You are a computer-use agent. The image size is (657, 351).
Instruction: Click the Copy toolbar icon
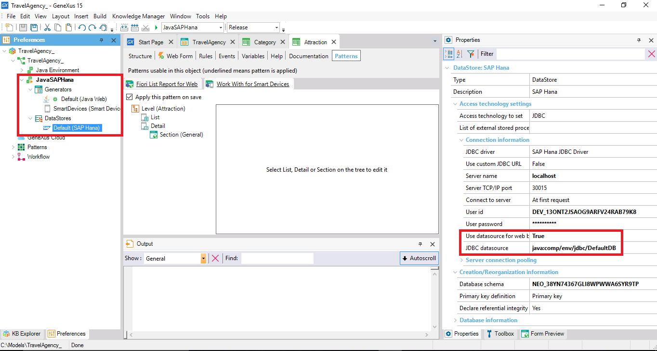click(58, 28)
